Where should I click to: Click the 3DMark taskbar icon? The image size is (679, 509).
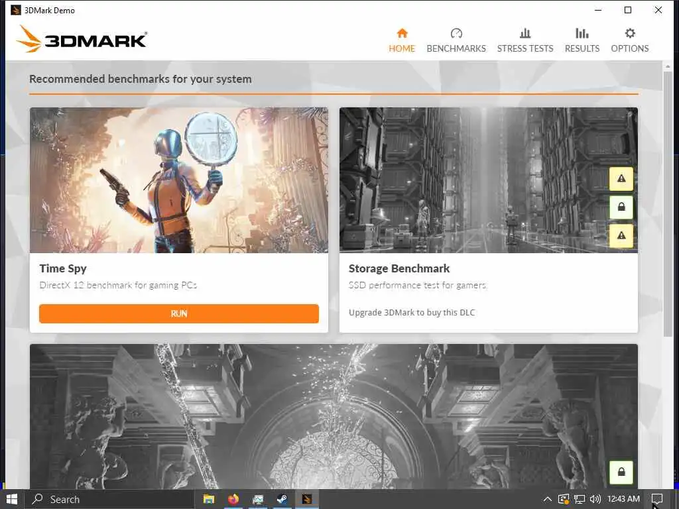pyautogui.click(x=307, y=500)
